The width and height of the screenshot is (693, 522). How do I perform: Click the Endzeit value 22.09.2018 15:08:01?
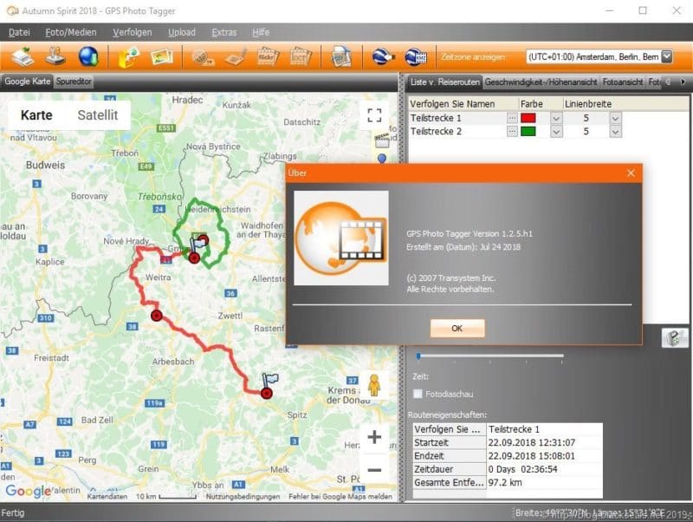tap(531, 456)
